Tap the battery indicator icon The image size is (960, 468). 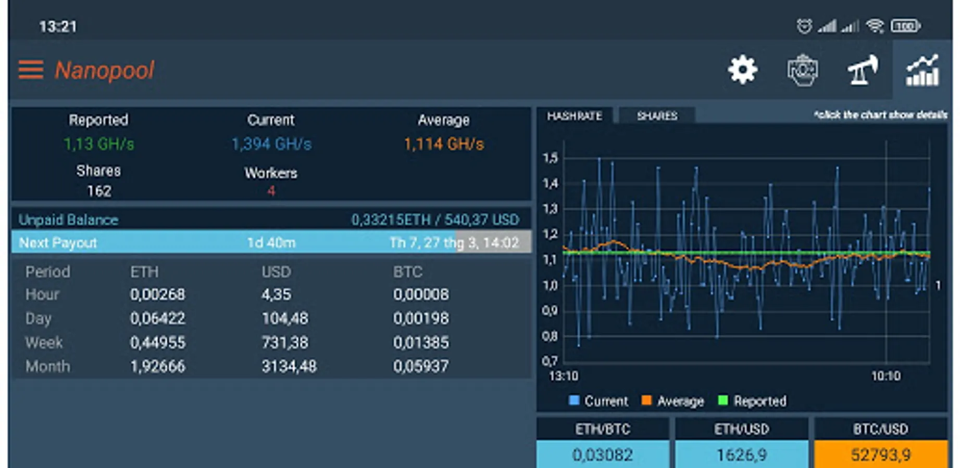coord(905,25)
